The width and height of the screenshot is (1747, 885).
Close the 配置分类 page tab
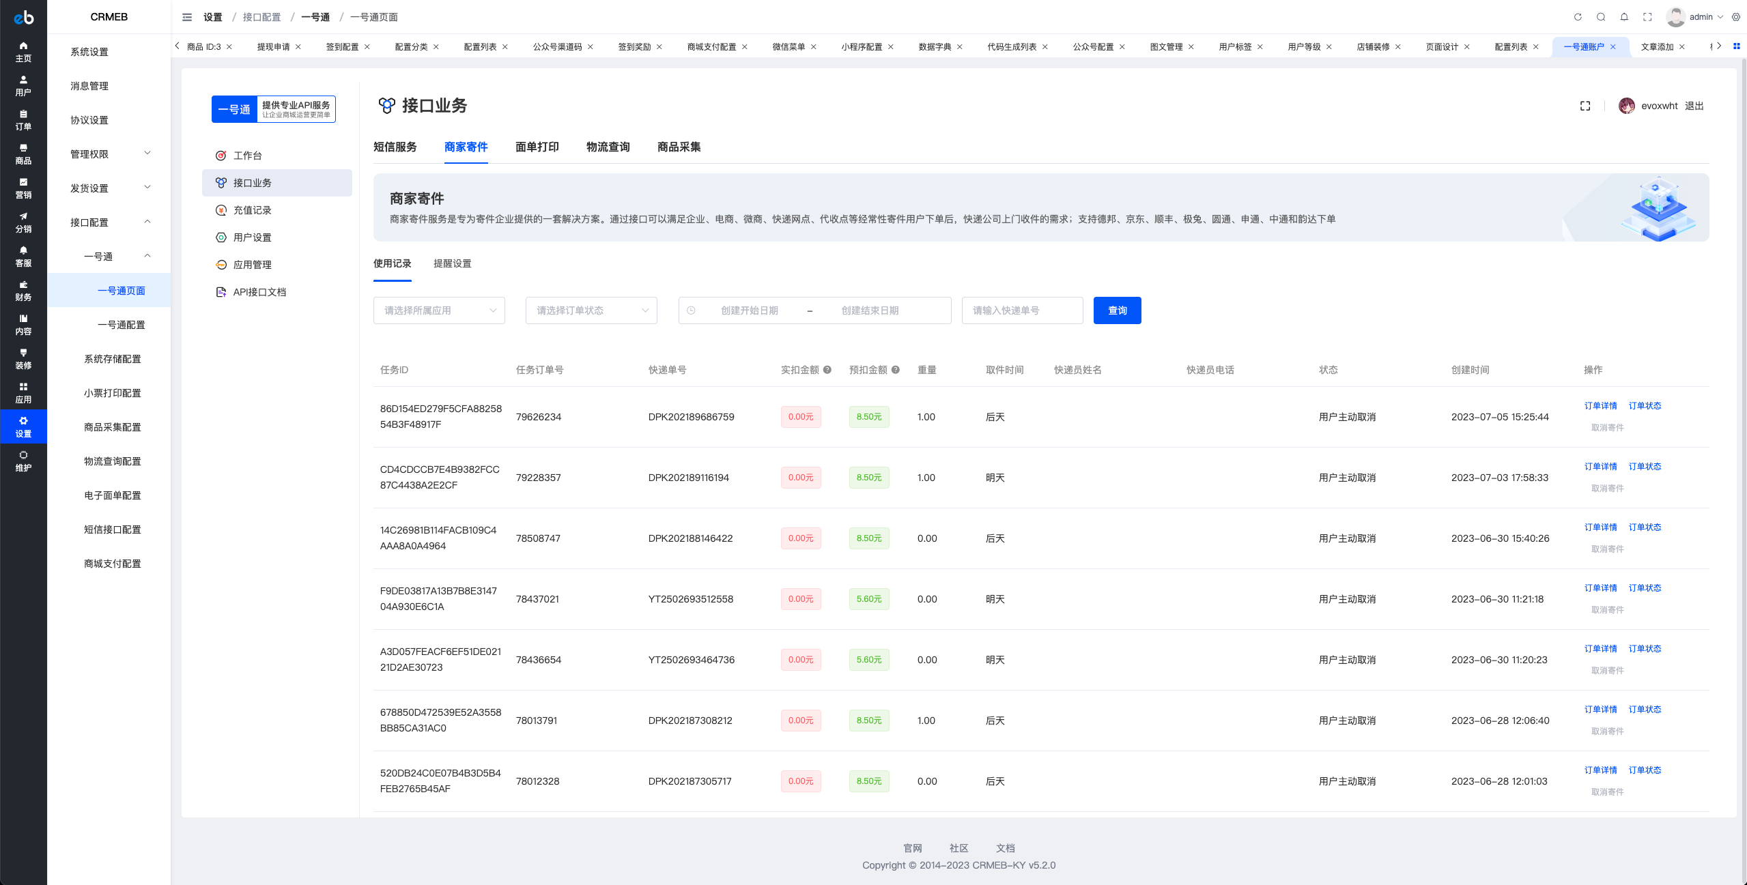(x=436, y=47)
